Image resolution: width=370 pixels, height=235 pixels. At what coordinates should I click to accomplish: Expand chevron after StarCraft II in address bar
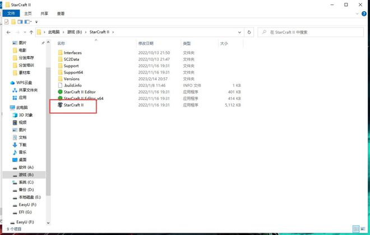click(113, 32)
